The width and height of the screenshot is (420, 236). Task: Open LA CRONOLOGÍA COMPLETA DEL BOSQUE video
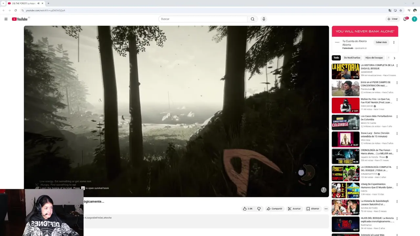[376, 169]
